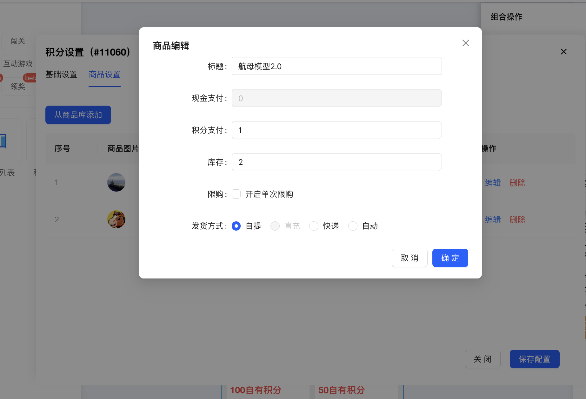Select the 快递 delivery radio button
Image resolution: width=586 pixels, height=399 pixels.
pos(314,226)
